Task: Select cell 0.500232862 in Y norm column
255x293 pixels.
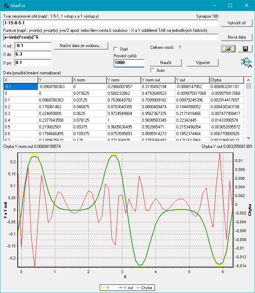Action: 124,93
